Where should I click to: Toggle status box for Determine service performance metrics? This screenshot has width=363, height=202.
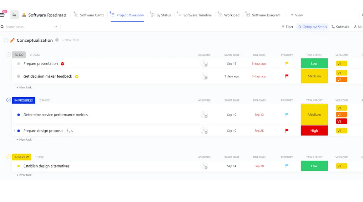[19, 115]
